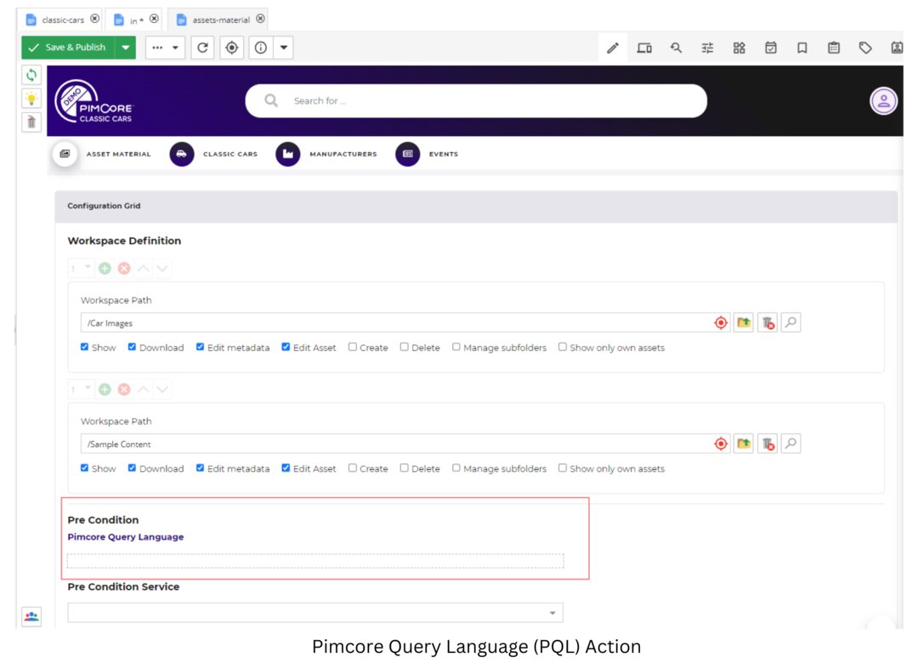Click the lightbulb highlight sidebar icon
The width and height of the screenshot is (918, 663).
31,99
